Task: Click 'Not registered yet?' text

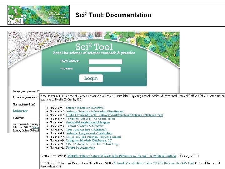Action: click(24, 104)
